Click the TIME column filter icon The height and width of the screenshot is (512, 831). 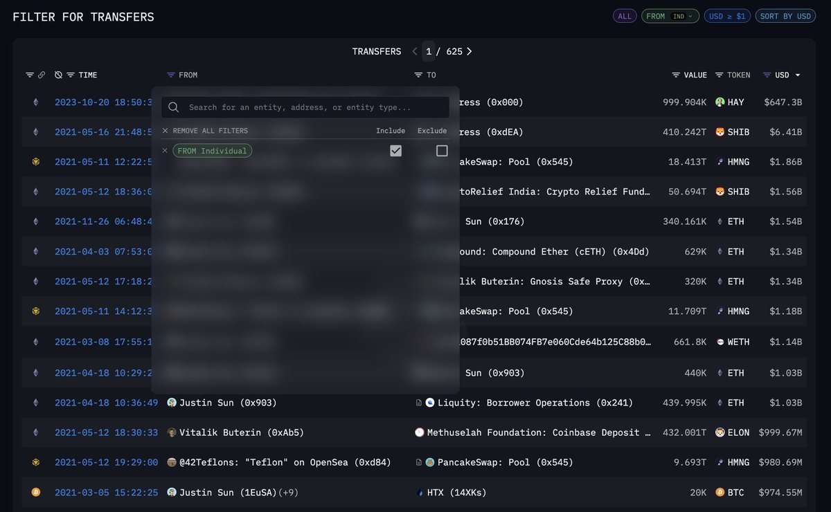point(71,75)
